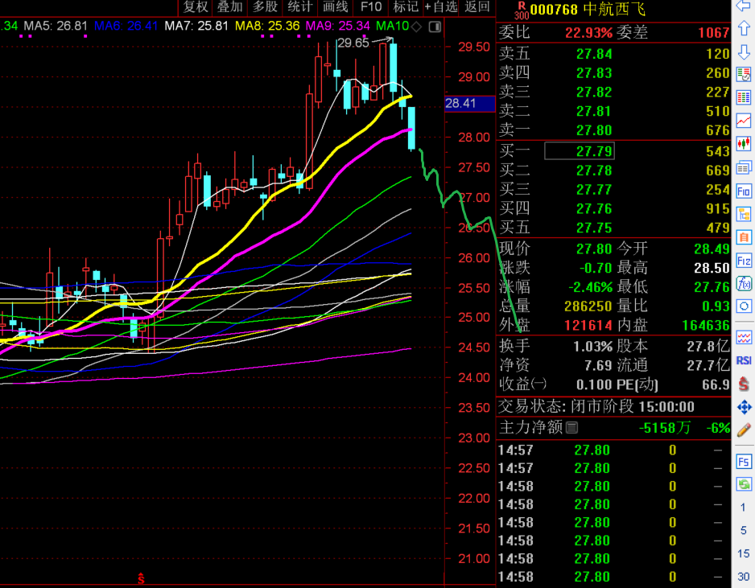755x588 pixels.
Task: Click the 总量 286250 value
Action: pos(588,306)
